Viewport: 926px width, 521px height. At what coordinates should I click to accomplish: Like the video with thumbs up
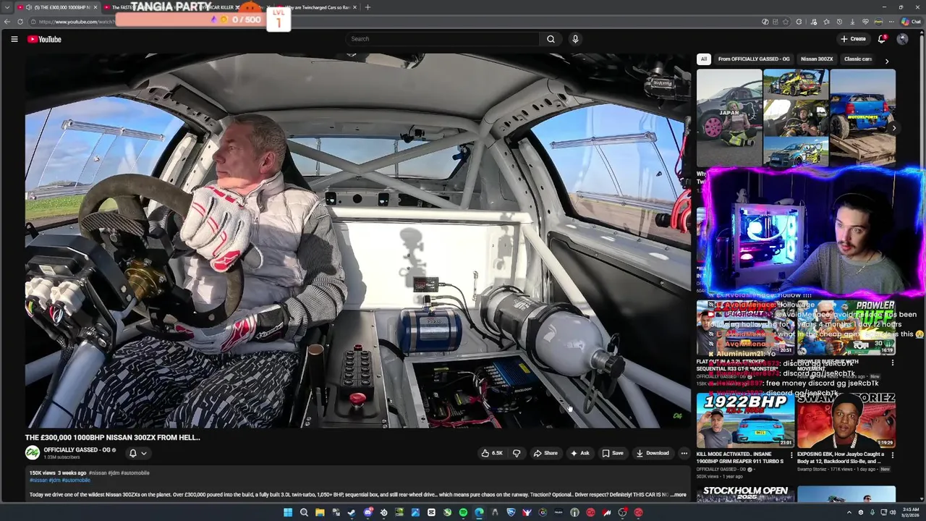492,453
